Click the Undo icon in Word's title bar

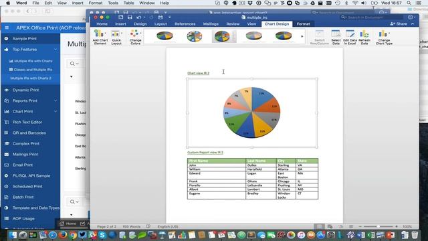[x=138, y=17]
